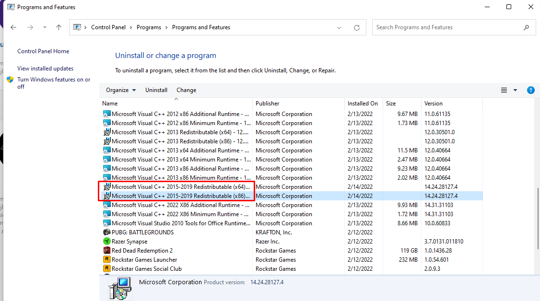Select Visual C++ 2015-2019 Redistributable (x64) icon
This screenshot has width=540, height=301.
pos(107,187)
